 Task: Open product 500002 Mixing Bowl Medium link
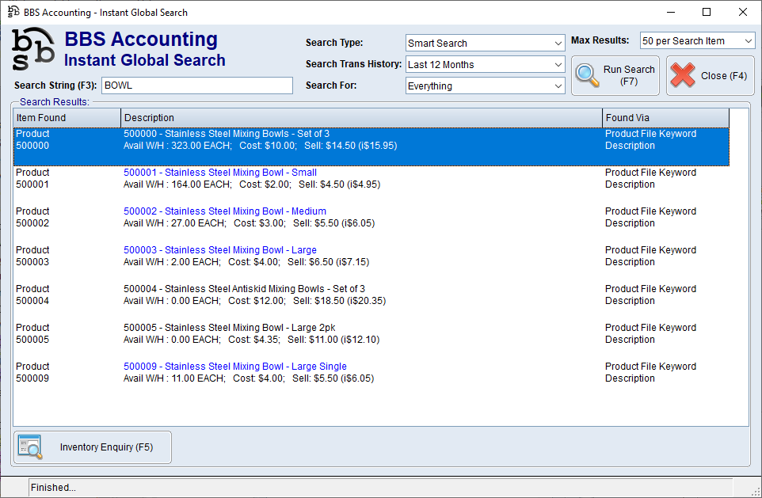click(x=225, y=211)
